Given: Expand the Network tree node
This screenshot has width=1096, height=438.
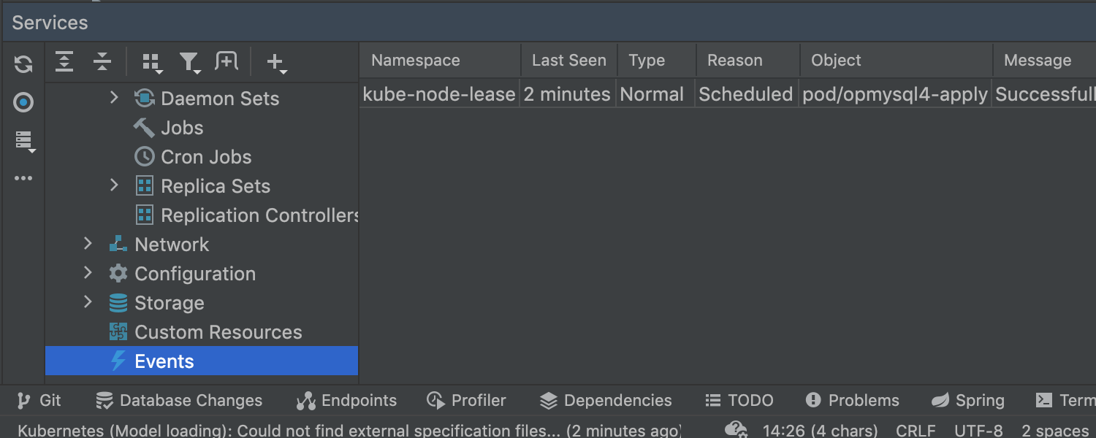Looking at the screenshot, I should pos(88,244).
